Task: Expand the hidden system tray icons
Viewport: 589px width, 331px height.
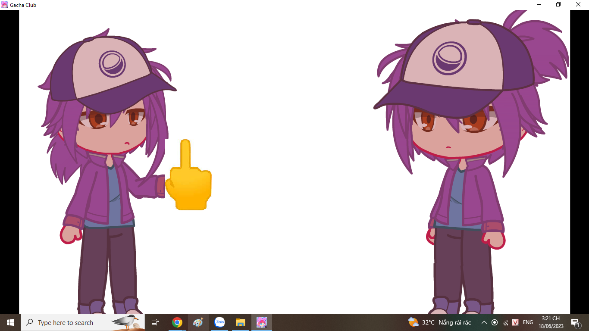Action: click(x=484, y=322)
